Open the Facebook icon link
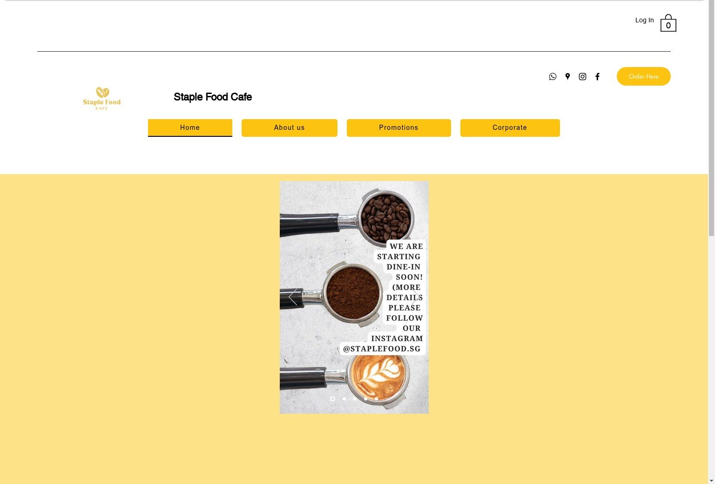Screen dimensions: 715x484 [x=597, y=77]
